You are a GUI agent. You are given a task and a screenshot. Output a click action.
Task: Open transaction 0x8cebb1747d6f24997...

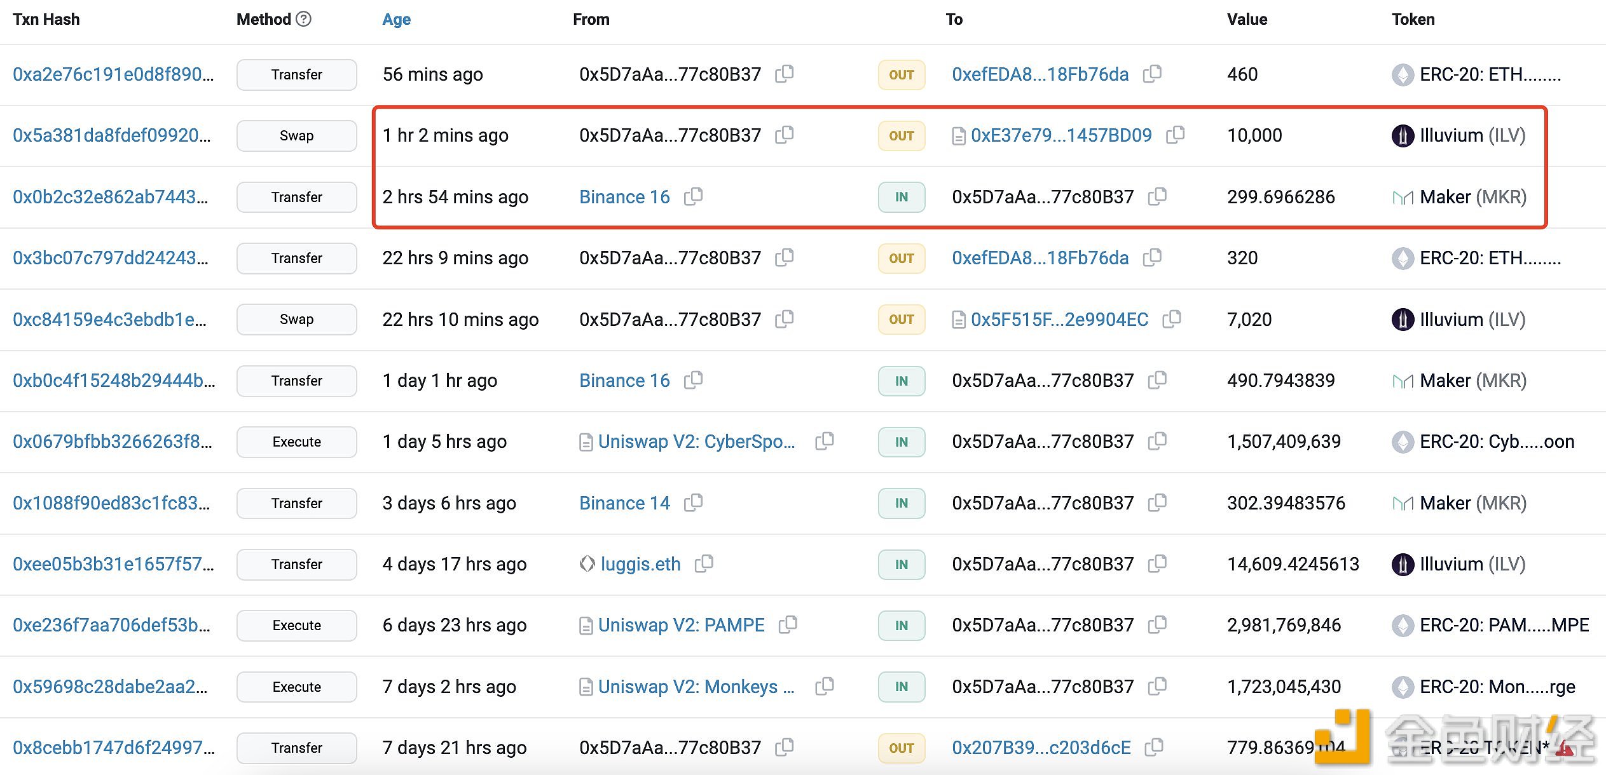pyautogui.click(x=114, y=748)
